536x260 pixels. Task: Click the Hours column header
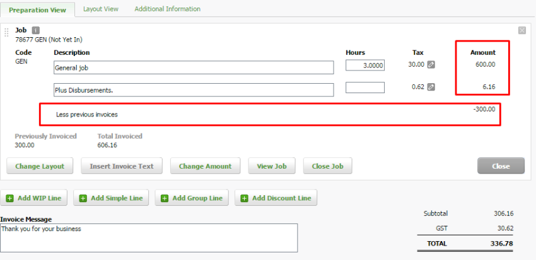point(356,52)
